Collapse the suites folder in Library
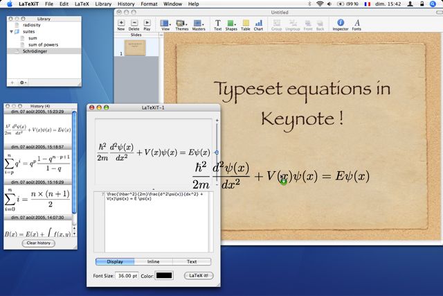The height and width of the screenshot is (296, 443). [x=11, y=31]
